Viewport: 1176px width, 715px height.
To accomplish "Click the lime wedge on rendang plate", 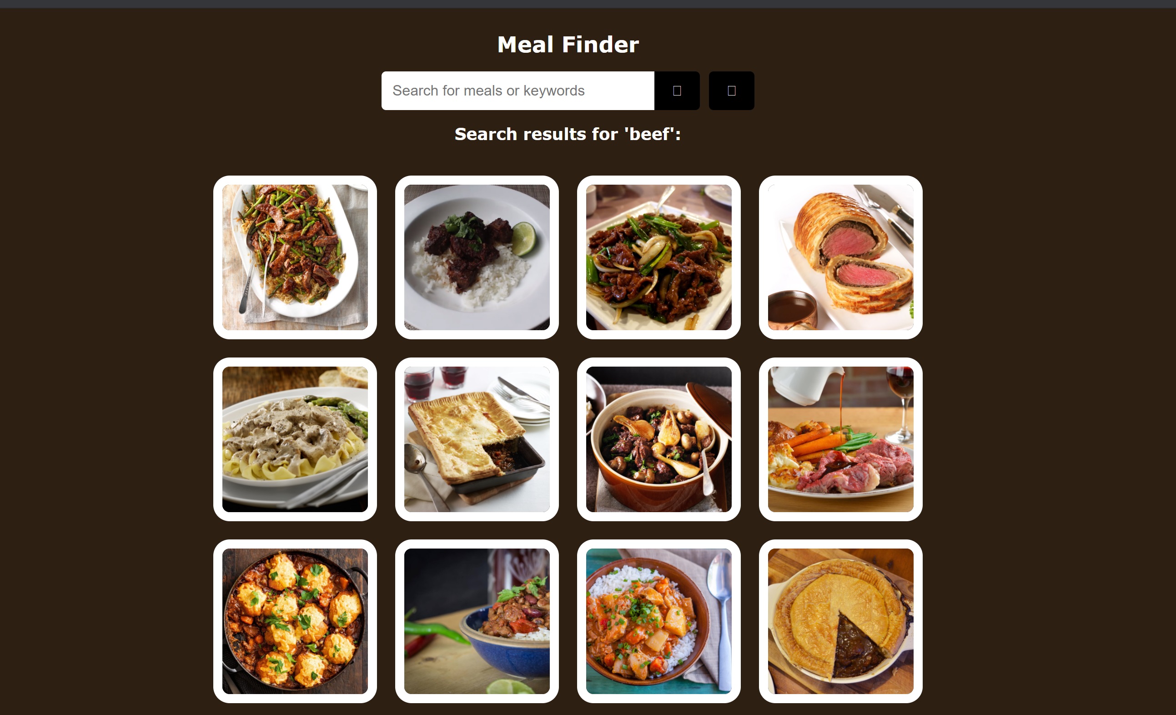I will (524, 239).
